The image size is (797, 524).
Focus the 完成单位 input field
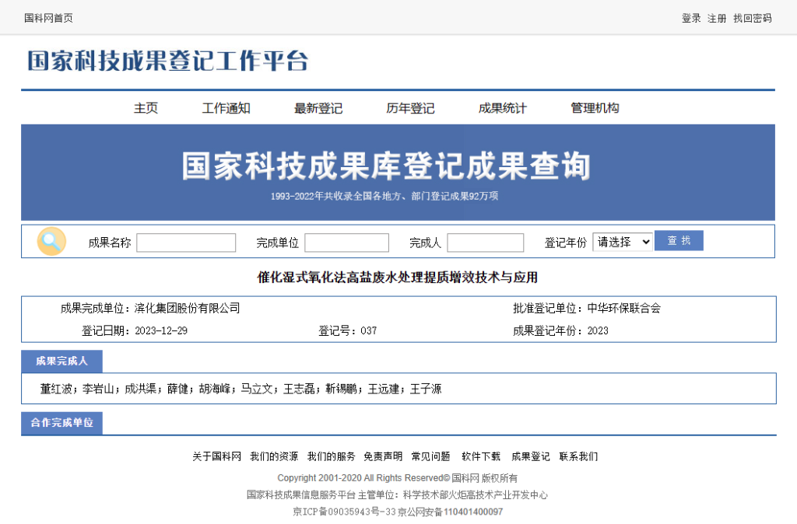tap(346, 243)
